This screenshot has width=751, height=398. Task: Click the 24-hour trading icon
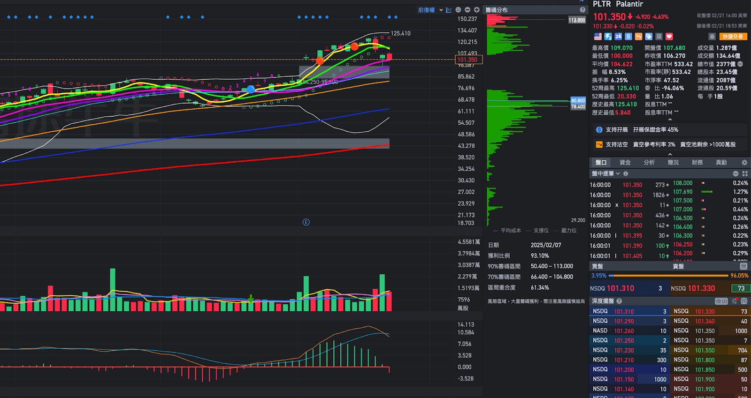[x=618, y=37]
